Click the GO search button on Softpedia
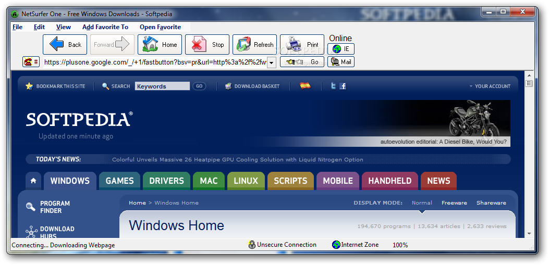549x265 pixels. pos(199,86)
